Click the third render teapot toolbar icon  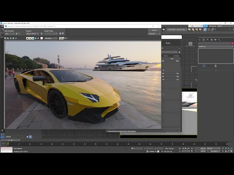197,30
